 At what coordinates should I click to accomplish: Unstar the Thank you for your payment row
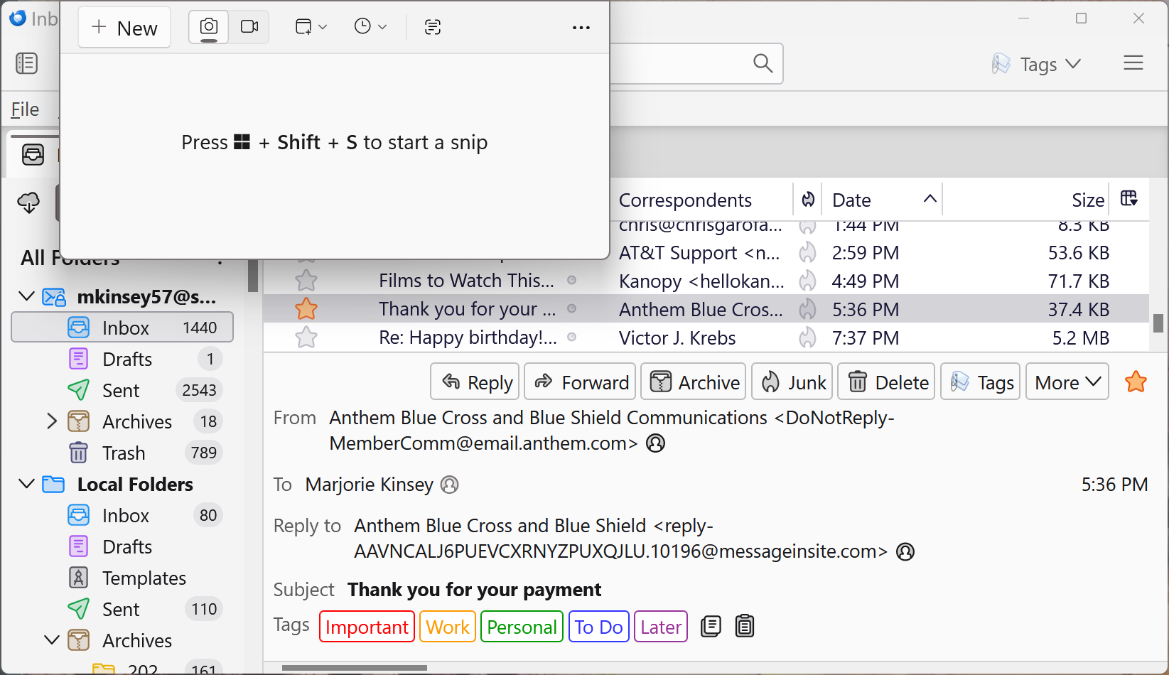pos(306,309)
